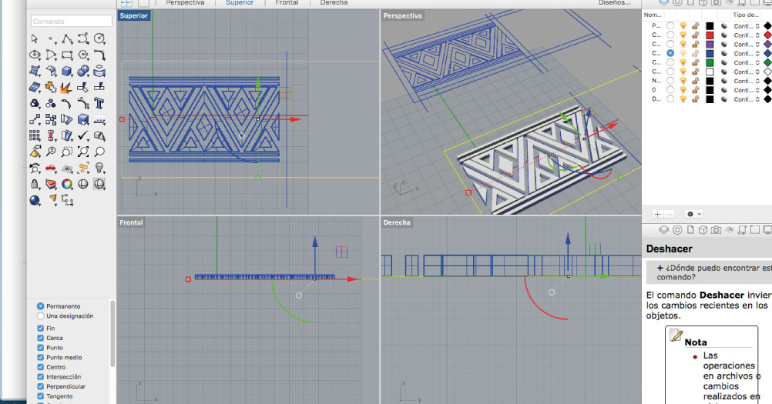772x404 pixels.
Task: Select the Box solid tool
Action: (x=67, y=72)
